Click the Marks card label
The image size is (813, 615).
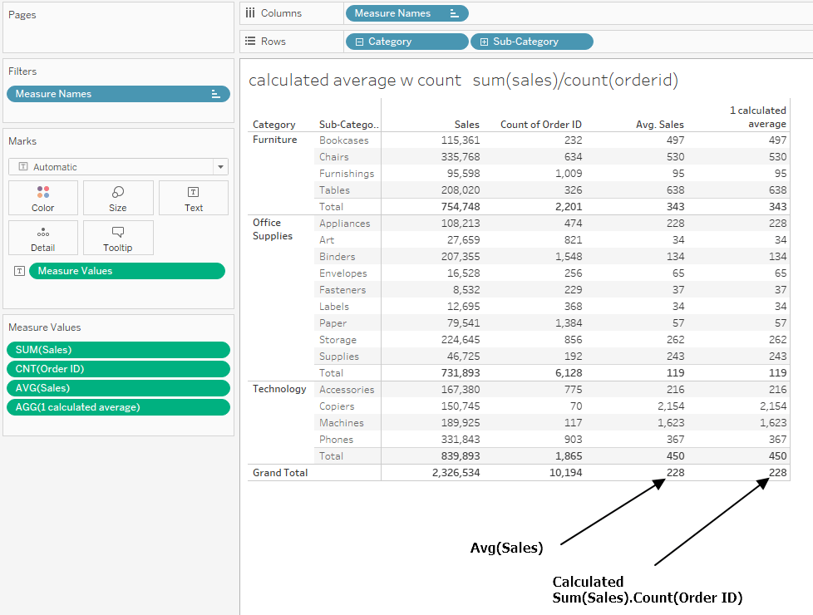tap(22, 141)
